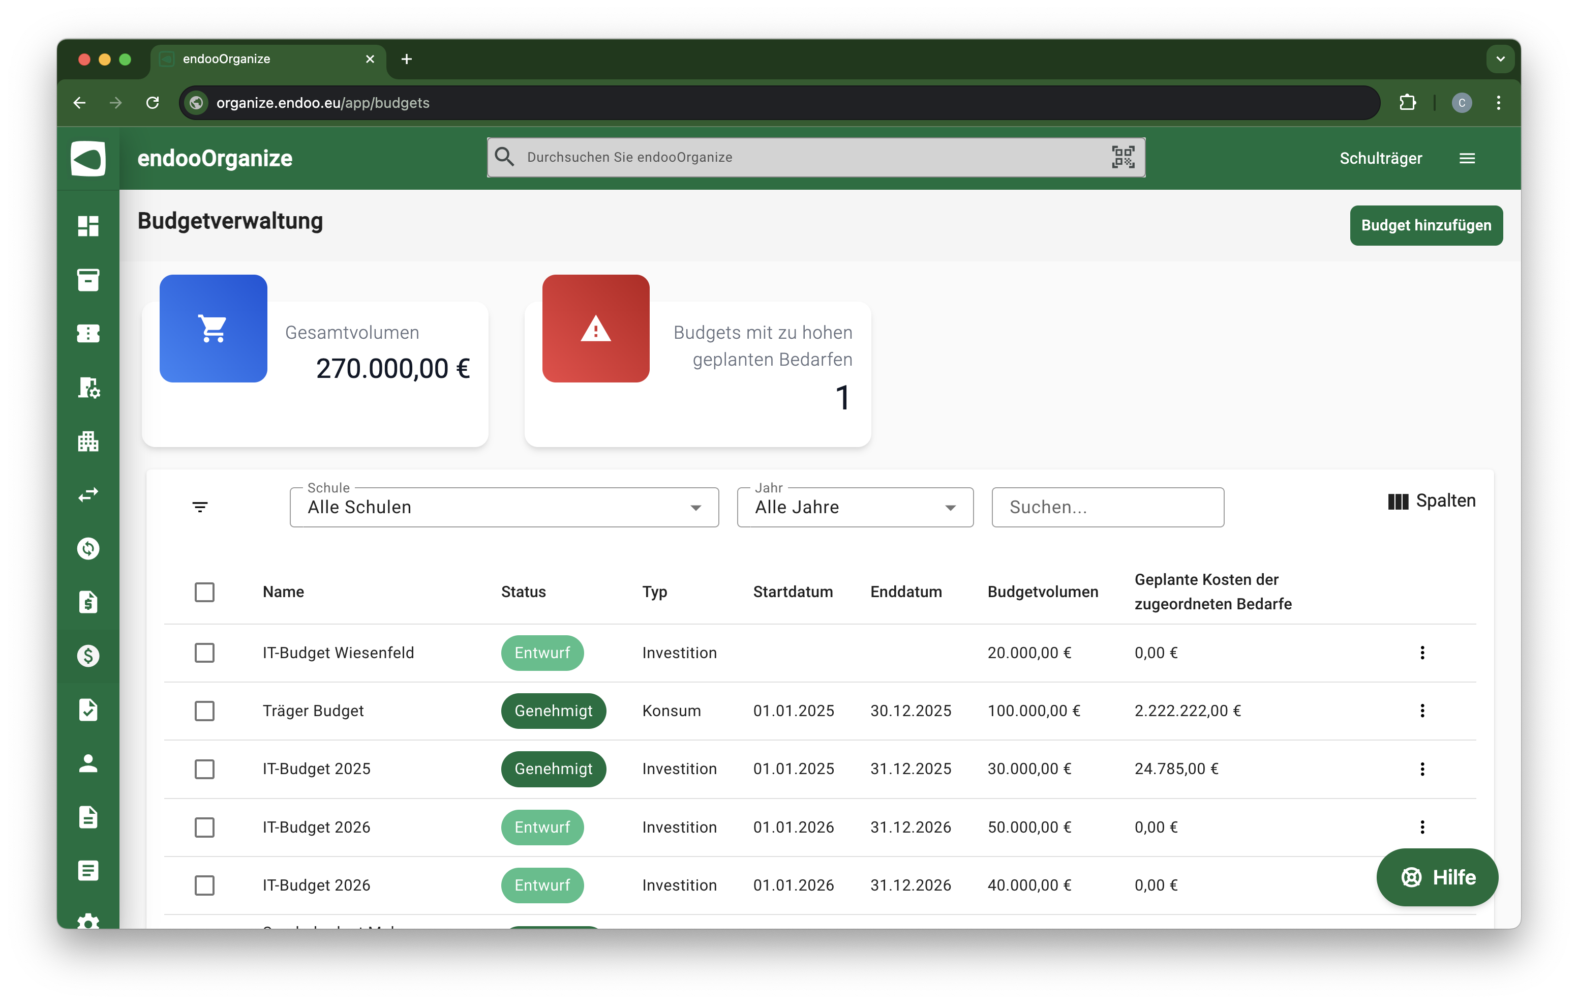
Task: Expand the Schule dropdown
Action: [503, 508]
